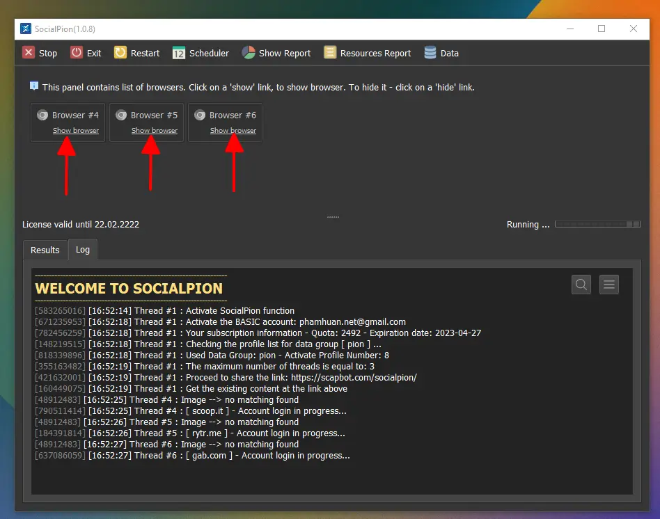This screenshot has height=519, width=660.
Task: Click the Scheduler toolbar label
Action: (209, 54)
